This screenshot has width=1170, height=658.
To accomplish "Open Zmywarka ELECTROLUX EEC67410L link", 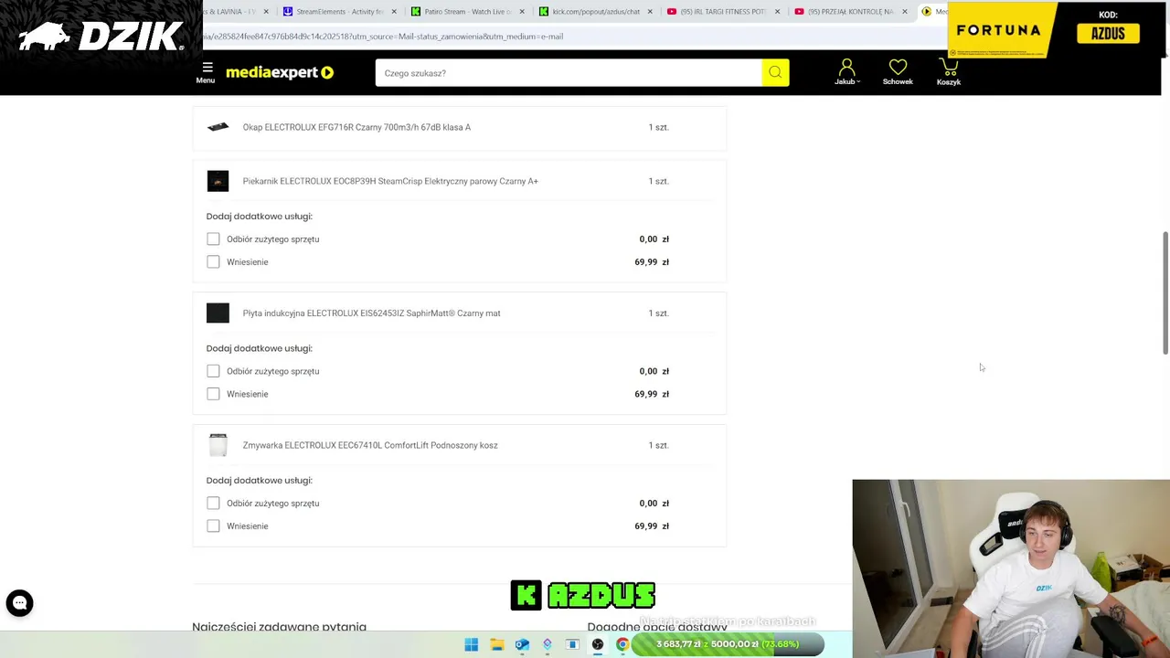I will click(370, 445).
